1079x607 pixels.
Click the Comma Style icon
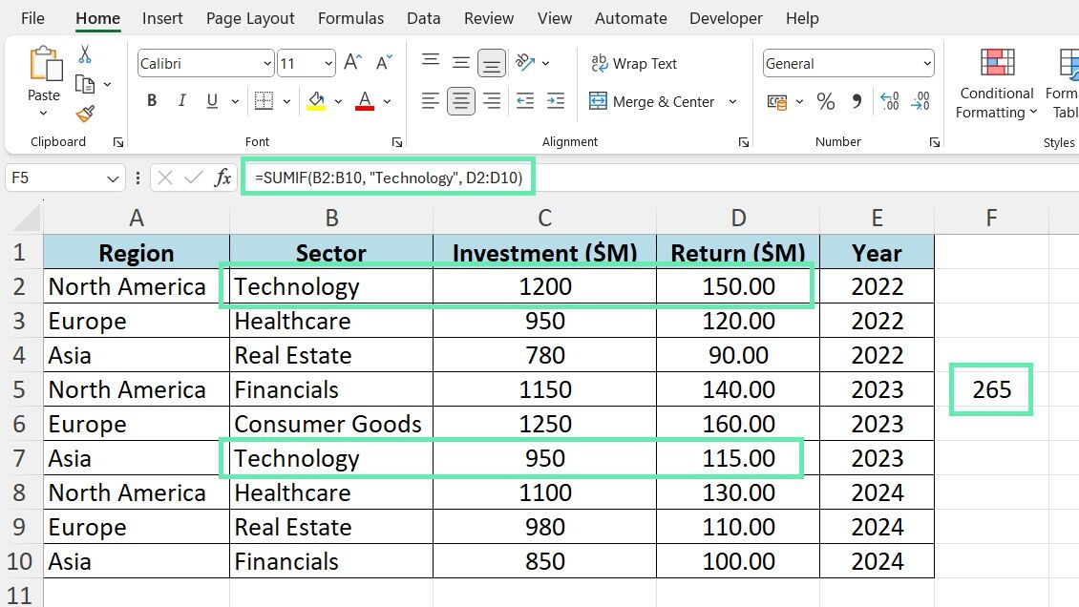click(x=856, y=101)
